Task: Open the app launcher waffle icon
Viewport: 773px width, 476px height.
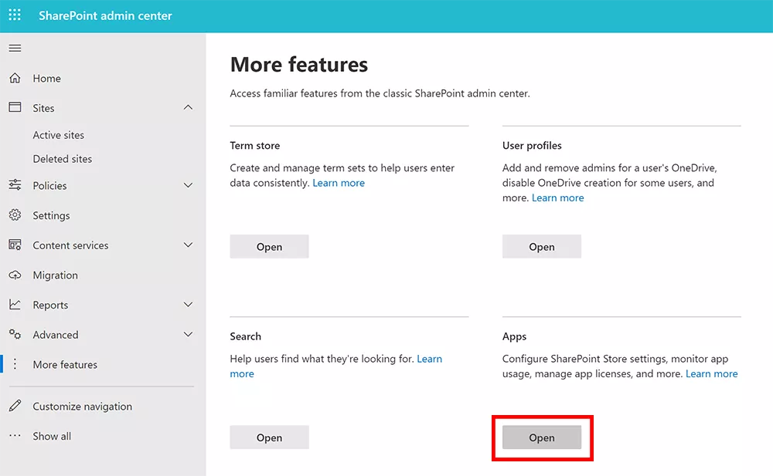Action: point(15,15)
